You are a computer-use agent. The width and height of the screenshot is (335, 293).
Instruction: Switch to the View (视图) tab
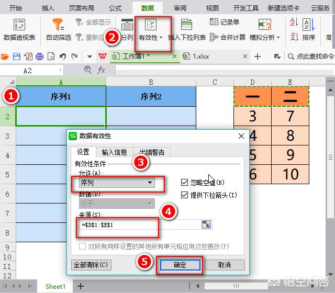(212, 8)
